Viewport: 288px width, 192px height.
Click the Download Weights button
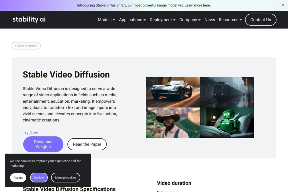pos(43,144)
